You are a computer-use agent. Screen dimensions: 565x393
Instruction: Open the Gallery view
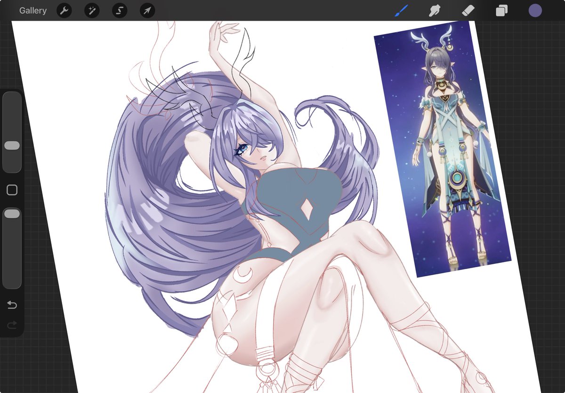[33, 10]
